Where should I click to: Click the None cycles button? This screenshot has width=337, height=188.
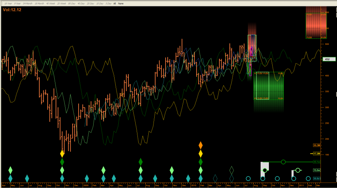tap(121, 4)
